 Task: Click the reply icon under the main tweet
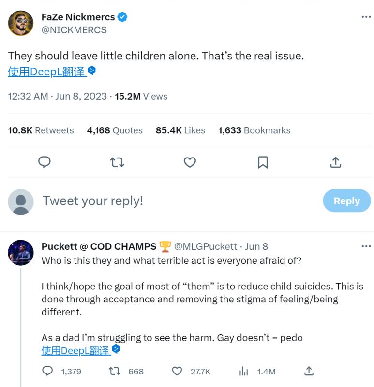click(x=45, y=162)
